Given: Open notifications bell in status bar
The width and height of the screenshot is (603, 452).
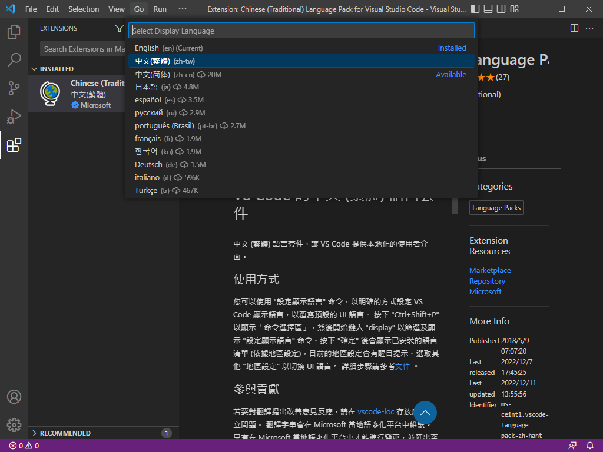Looking at the screenshot, I should coord(590,446).
